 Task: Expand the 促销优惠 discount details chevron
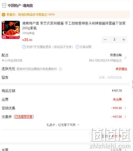pyautogui.click(x=125, y=108)
